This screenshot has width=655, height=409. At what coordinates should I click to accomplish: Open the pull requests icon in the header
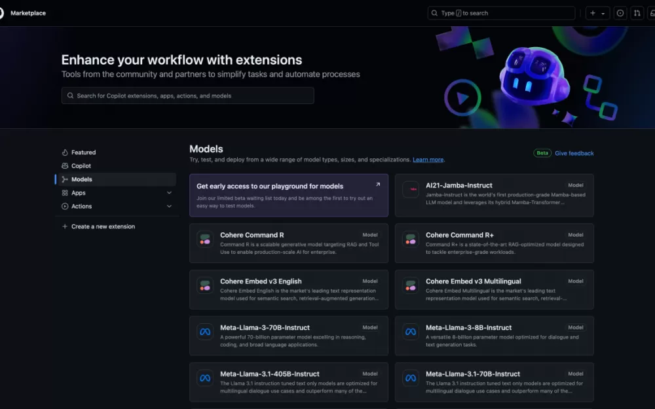(x=637, y=13)
